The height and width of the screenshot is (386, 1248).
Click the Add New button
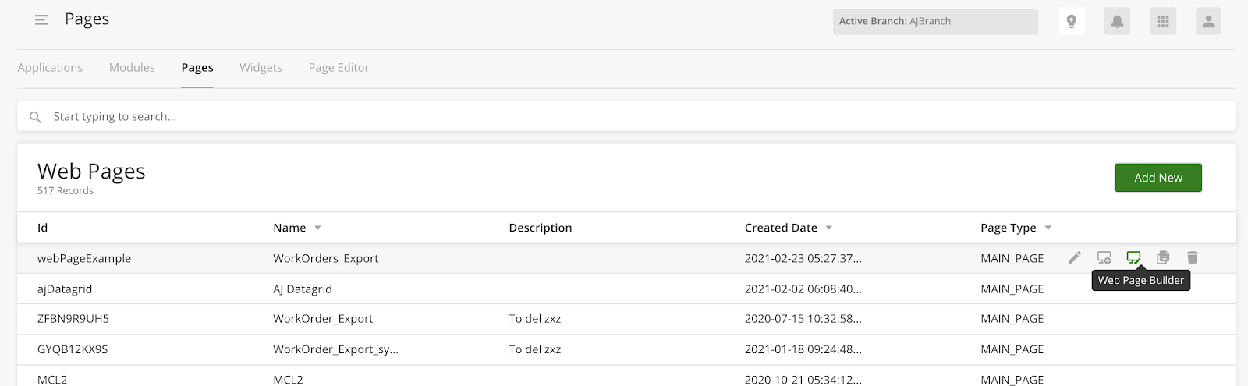pyautogui.click(x=1158, y=178)
